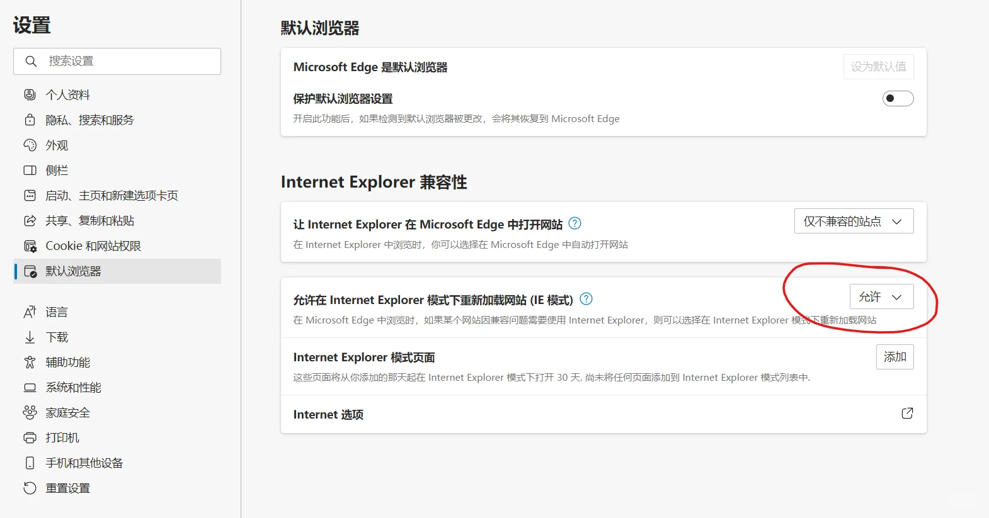Click the 辅助功能 accessibility icon
The width and height of the screenshot is (989, 518).
coord(30,362)
